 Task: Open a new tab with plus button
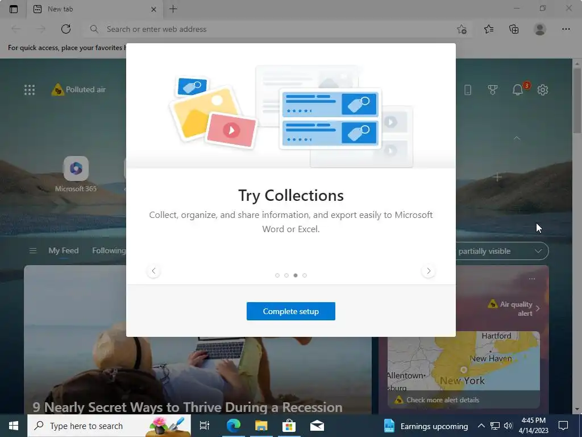(x=173, y=9)
